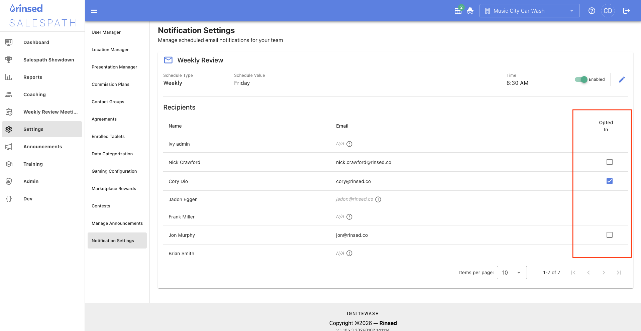Image resolution: width=641 pixels, height=331 pixels.
Task: Click the Cory Dio name cell
Action: (x=178, y=181)
